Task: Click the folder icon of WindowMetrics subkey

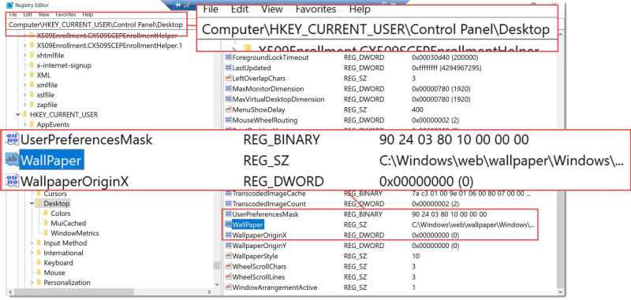Action: click(x=46, y=233)
